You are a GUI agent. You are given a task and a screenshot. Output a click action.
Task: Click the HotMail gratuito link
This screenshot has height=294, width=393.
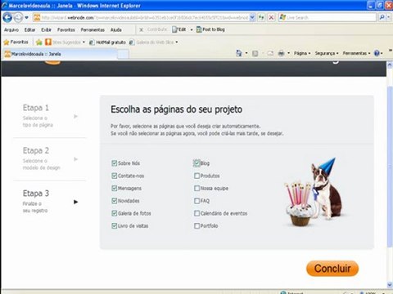107,42
